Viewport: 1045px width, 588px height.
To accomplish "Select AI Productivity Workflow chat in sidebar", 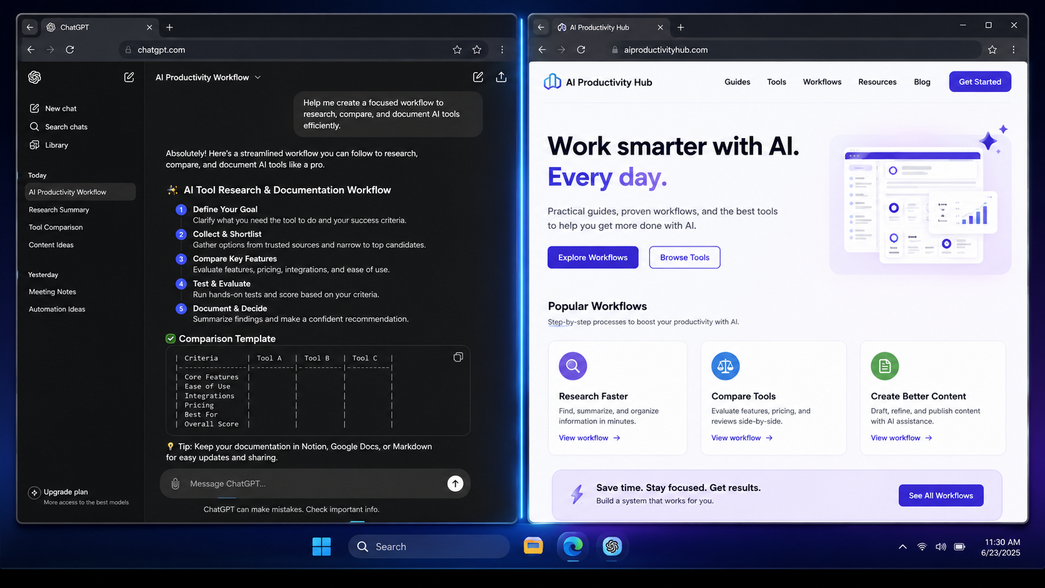I will click(80, 192).
